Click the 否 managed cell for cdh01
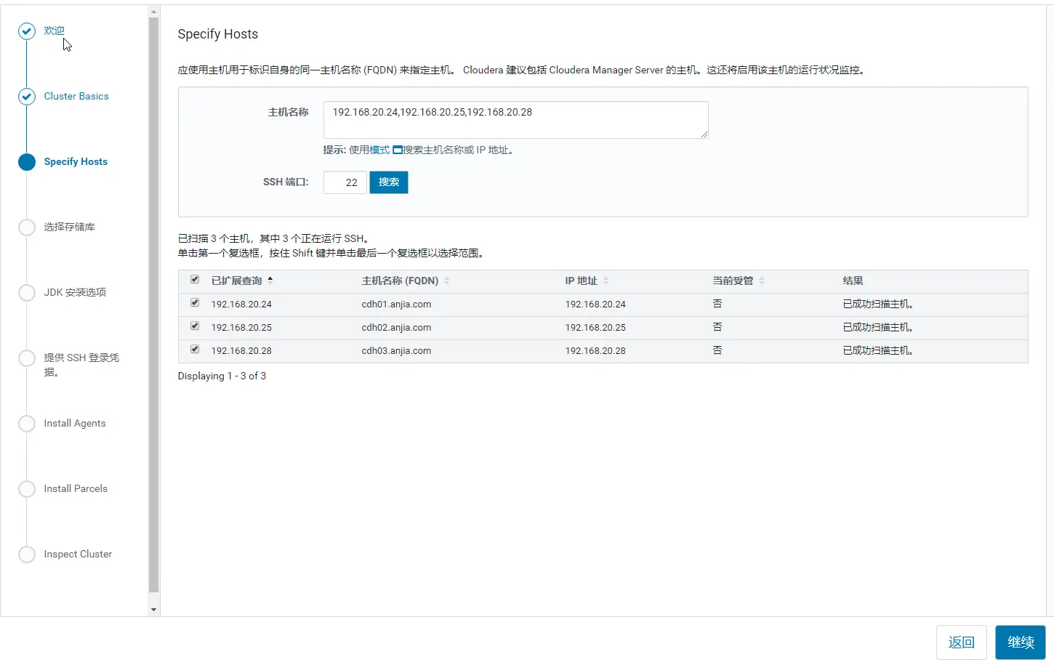The width and height of the screenshot is (1054, 665). coord(717,304)
